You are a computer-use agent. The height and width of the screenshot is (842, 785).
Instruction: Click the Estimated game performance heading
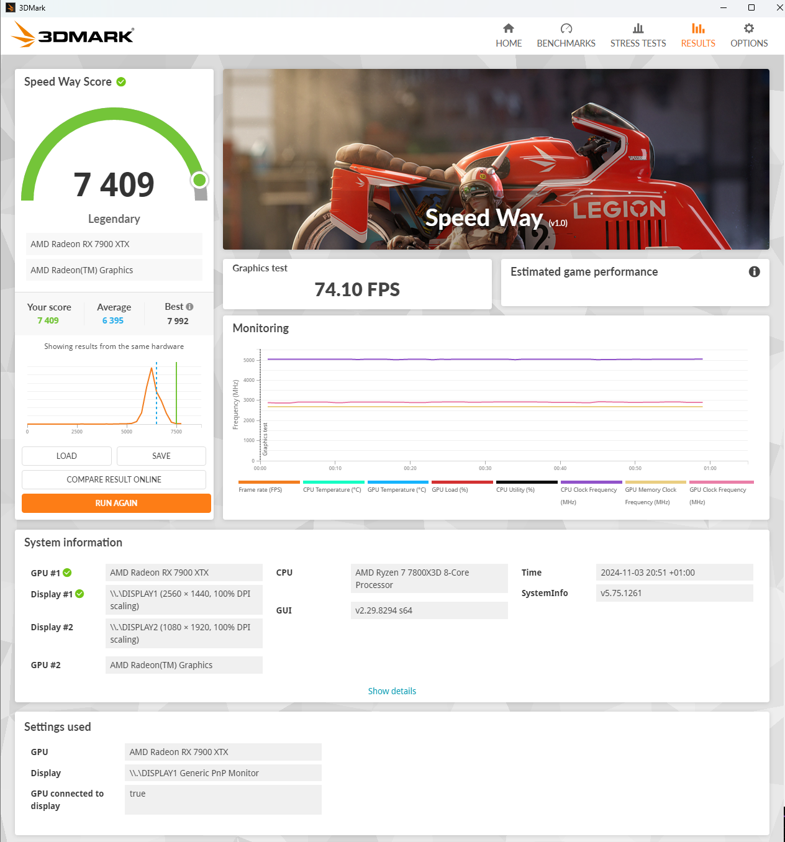(584, 272)
